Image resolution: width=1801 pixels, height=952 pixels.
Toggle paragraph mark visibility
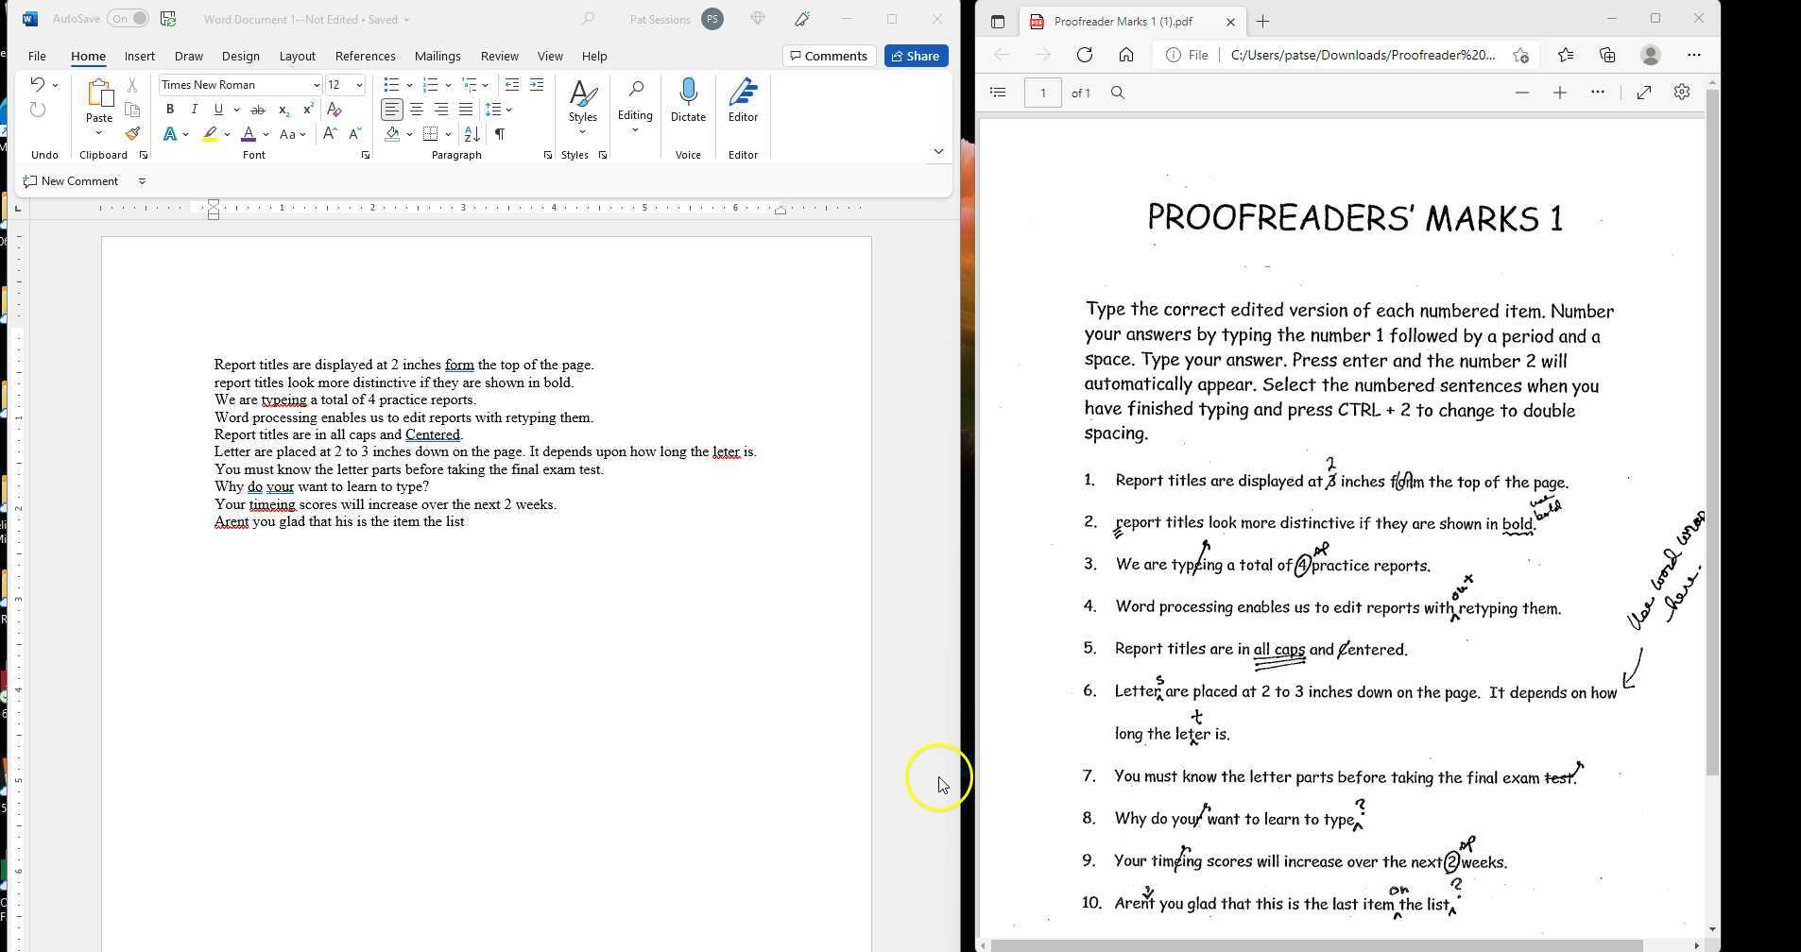501,133
